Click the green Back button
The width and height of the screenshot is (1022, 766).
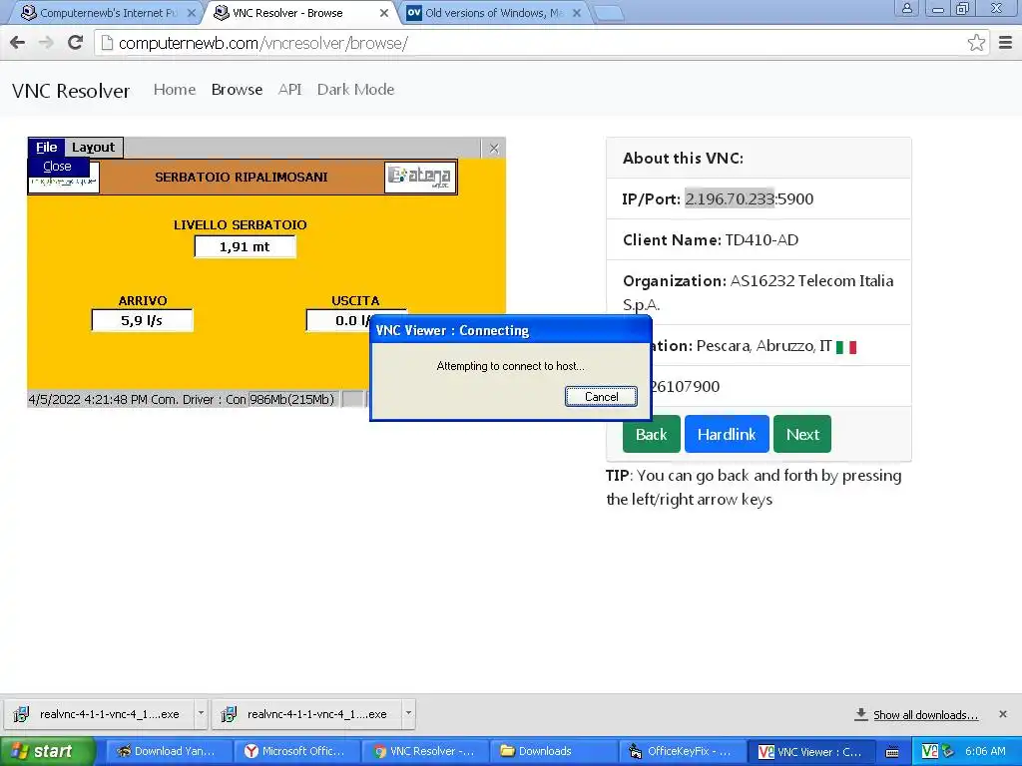pyautogui.click(x=651, y=434)
